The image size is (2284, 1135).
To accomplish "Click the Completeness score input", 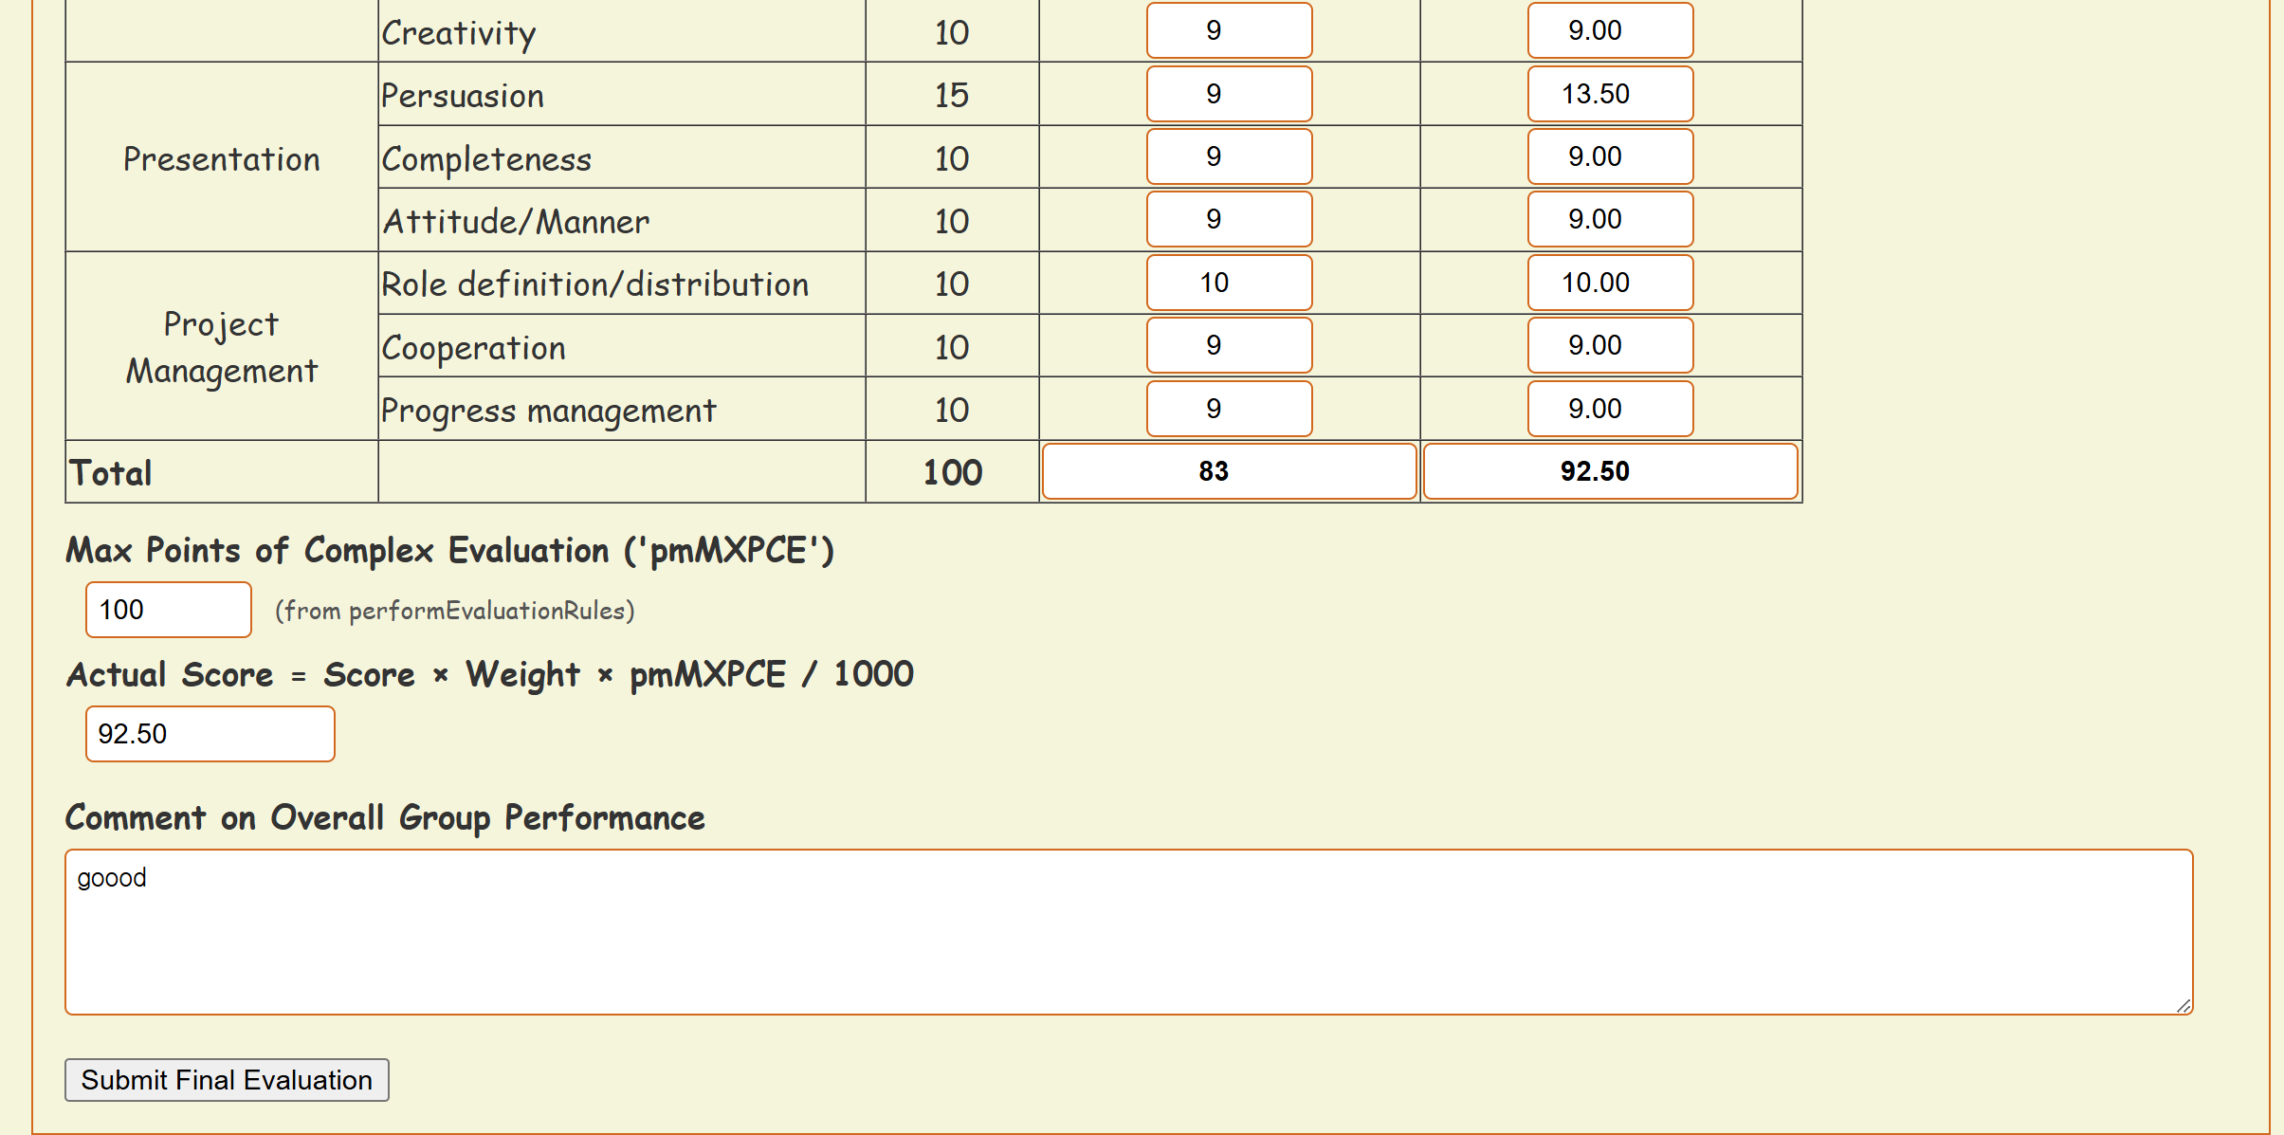I will [1228, 156].
